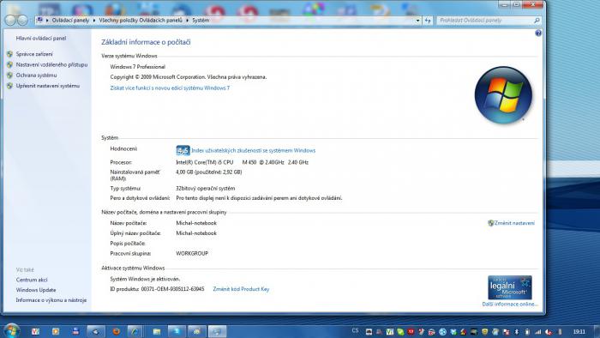Expand the address bar history dropdown
The height and width of the screenshot is (338, 600).
(x=417, y=21)
